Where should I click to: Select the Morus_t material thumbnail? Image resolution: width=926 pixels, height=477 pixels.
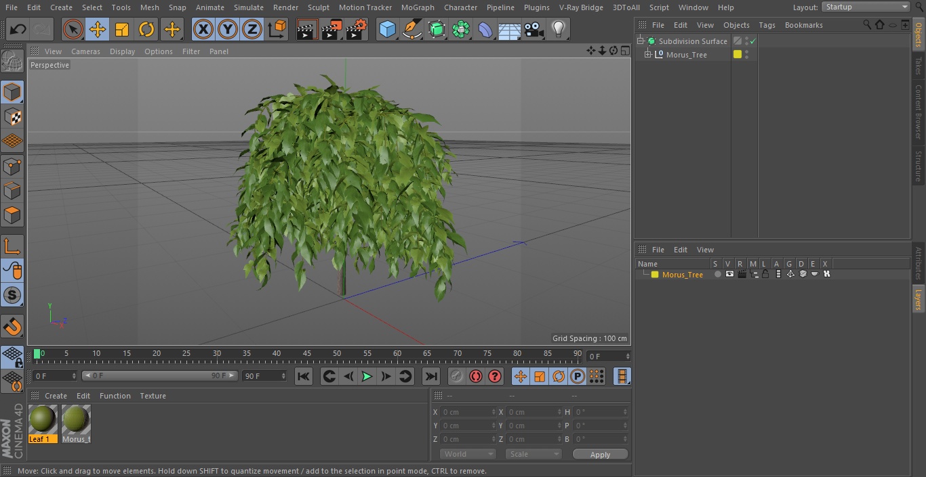point(76,424)
